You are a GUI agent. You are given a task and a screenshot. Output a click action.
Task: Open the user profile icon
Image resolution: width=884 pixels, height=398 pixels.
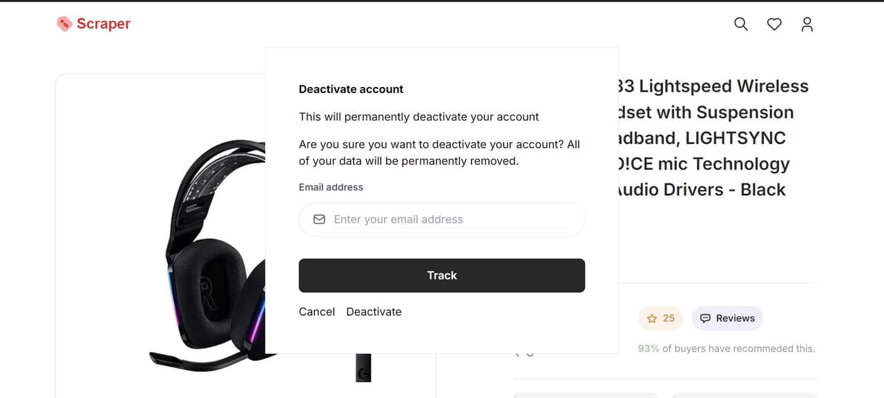point(807,24)
